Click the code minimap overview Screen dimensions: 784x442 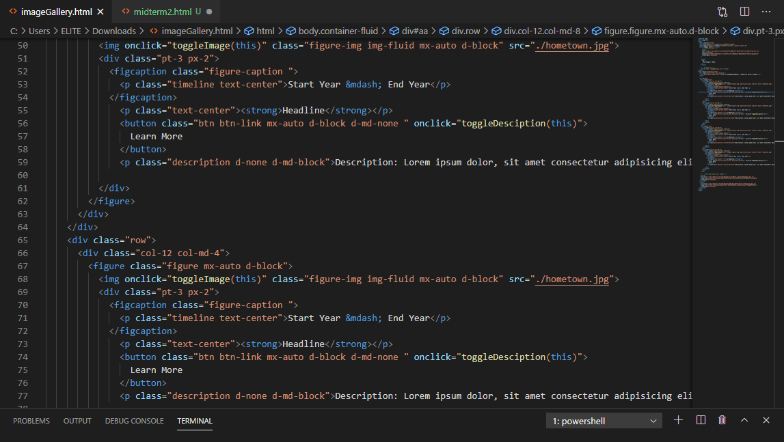tap(735, 115)
